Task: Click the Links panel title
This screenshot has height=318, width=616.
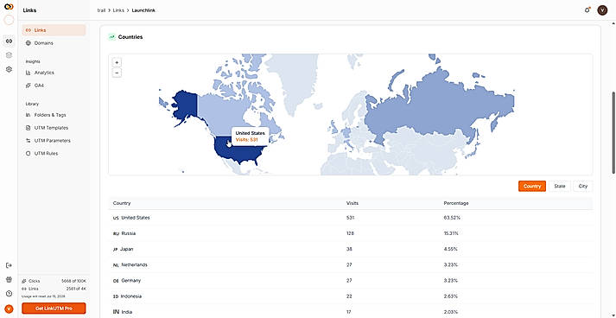Action: (x=30, y=10)
